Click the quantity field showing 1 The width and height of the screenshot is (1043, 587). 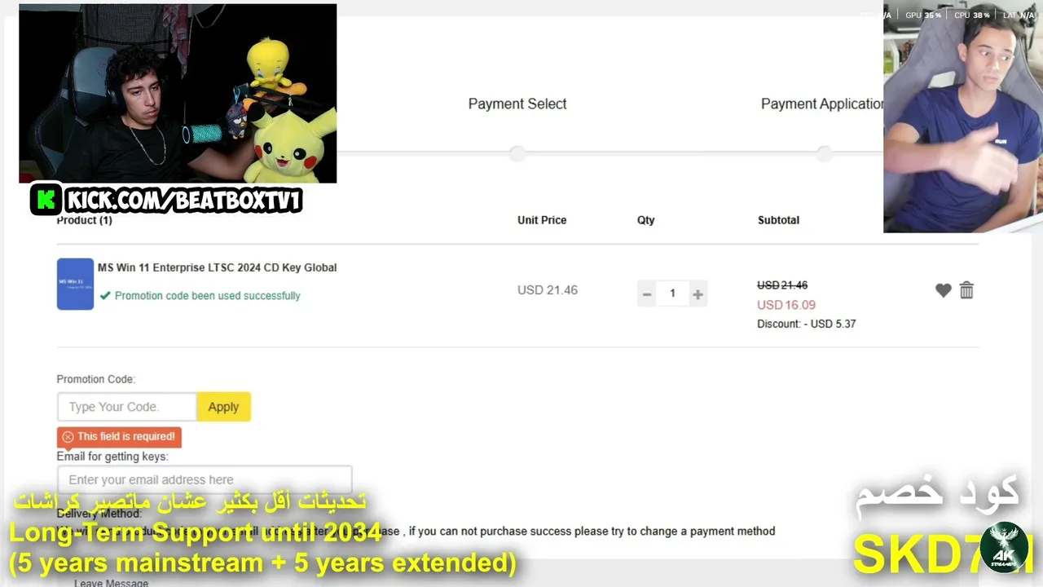click(x=672, y=293)
